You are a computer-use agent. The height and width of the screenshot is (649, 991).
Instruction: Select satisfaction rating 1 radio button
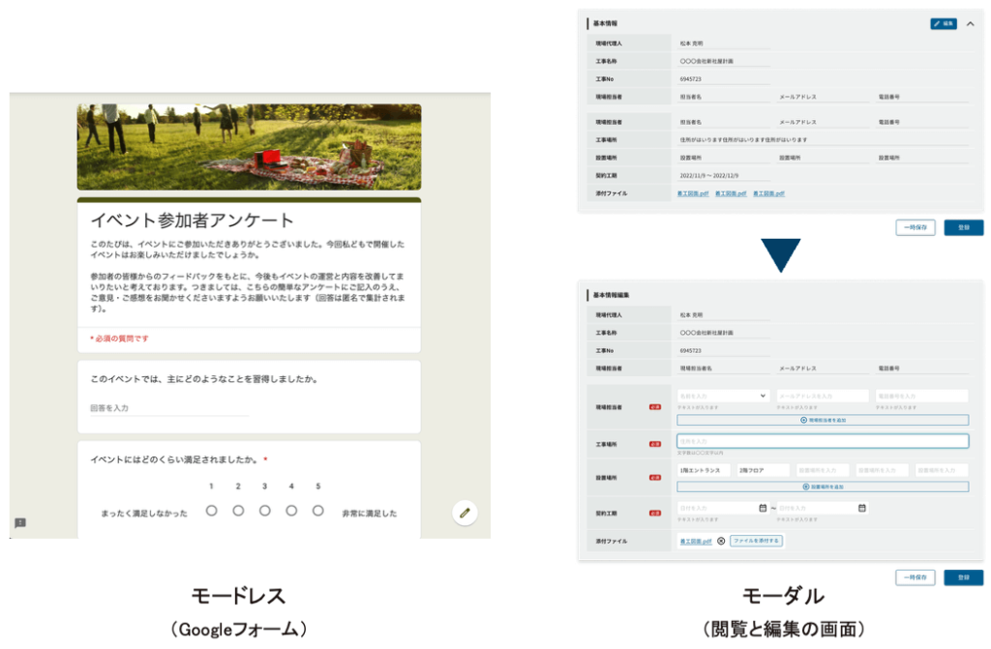(x=211, y=511)
